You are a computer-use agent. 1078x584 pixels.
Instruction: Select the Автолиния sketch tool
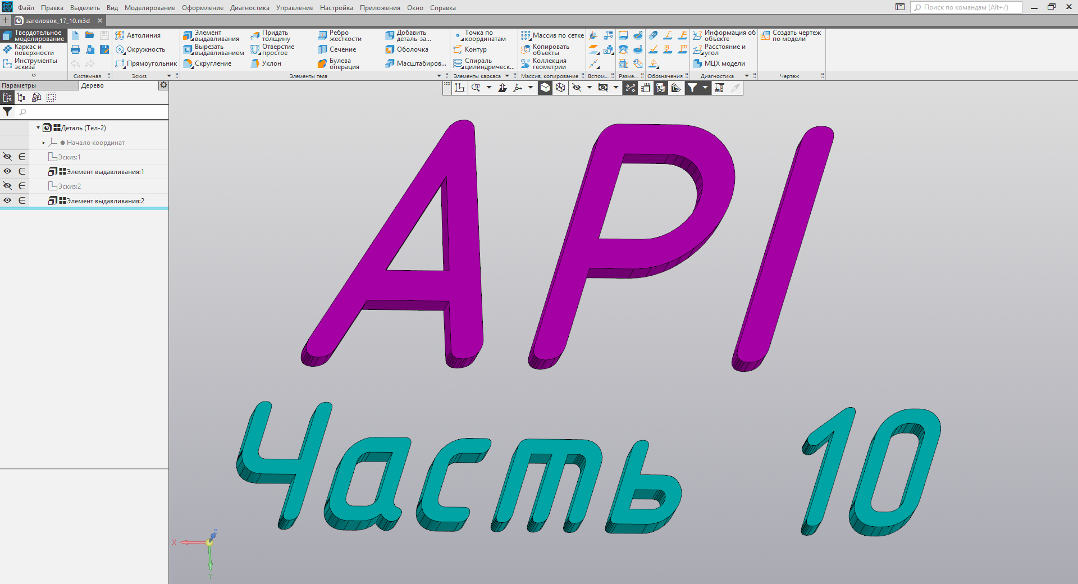point(139,35)
